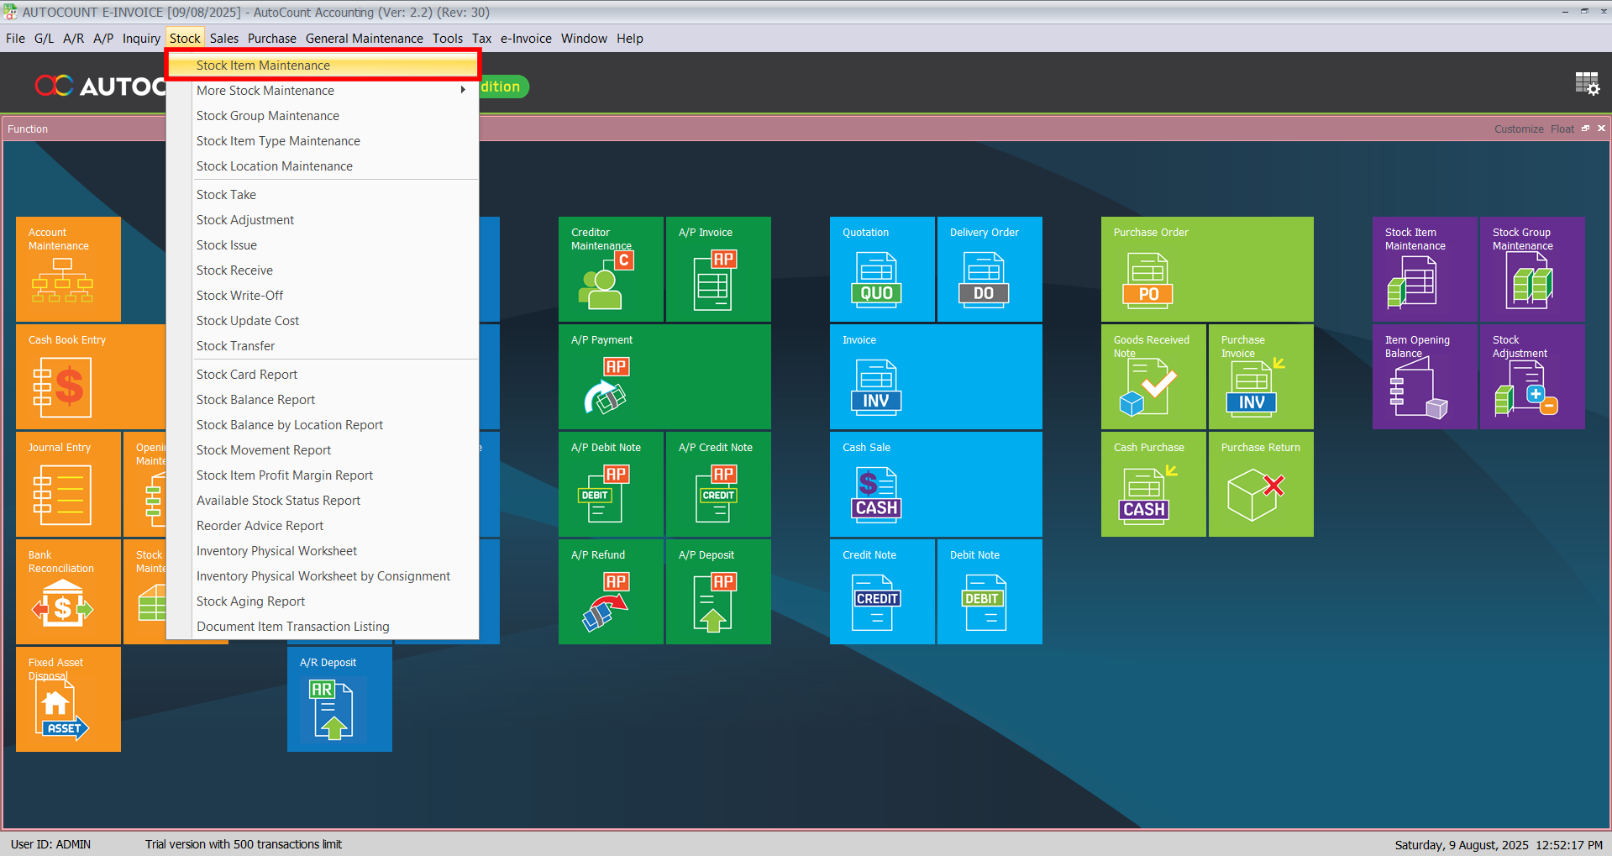Open the Purchase Return tile
Screen dimensions: 1612x856
(x=1260, y=484)
